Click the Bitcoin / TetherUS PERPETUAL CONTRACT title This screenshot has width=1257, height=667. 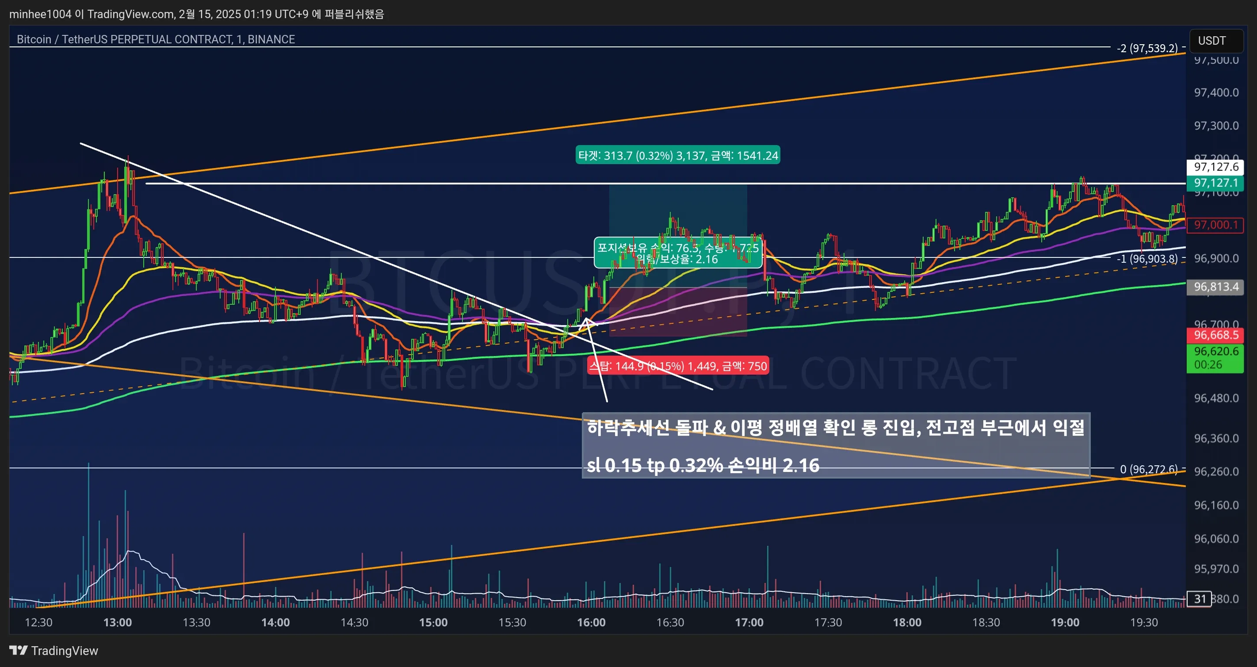156,39
